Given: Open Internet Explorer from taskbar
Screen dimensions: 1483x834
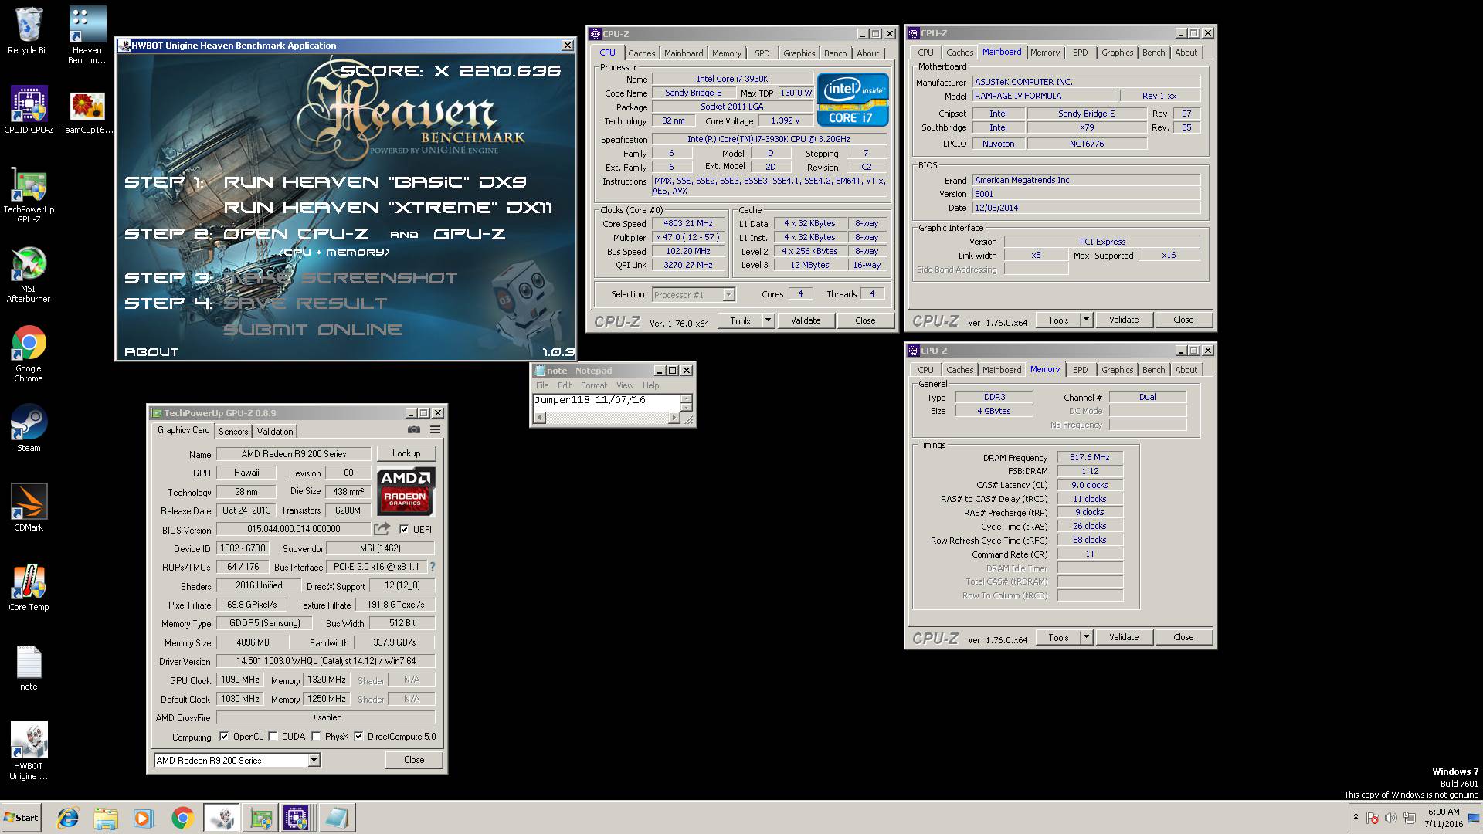Looking at the screenshot, I should [x=68, y=818].
